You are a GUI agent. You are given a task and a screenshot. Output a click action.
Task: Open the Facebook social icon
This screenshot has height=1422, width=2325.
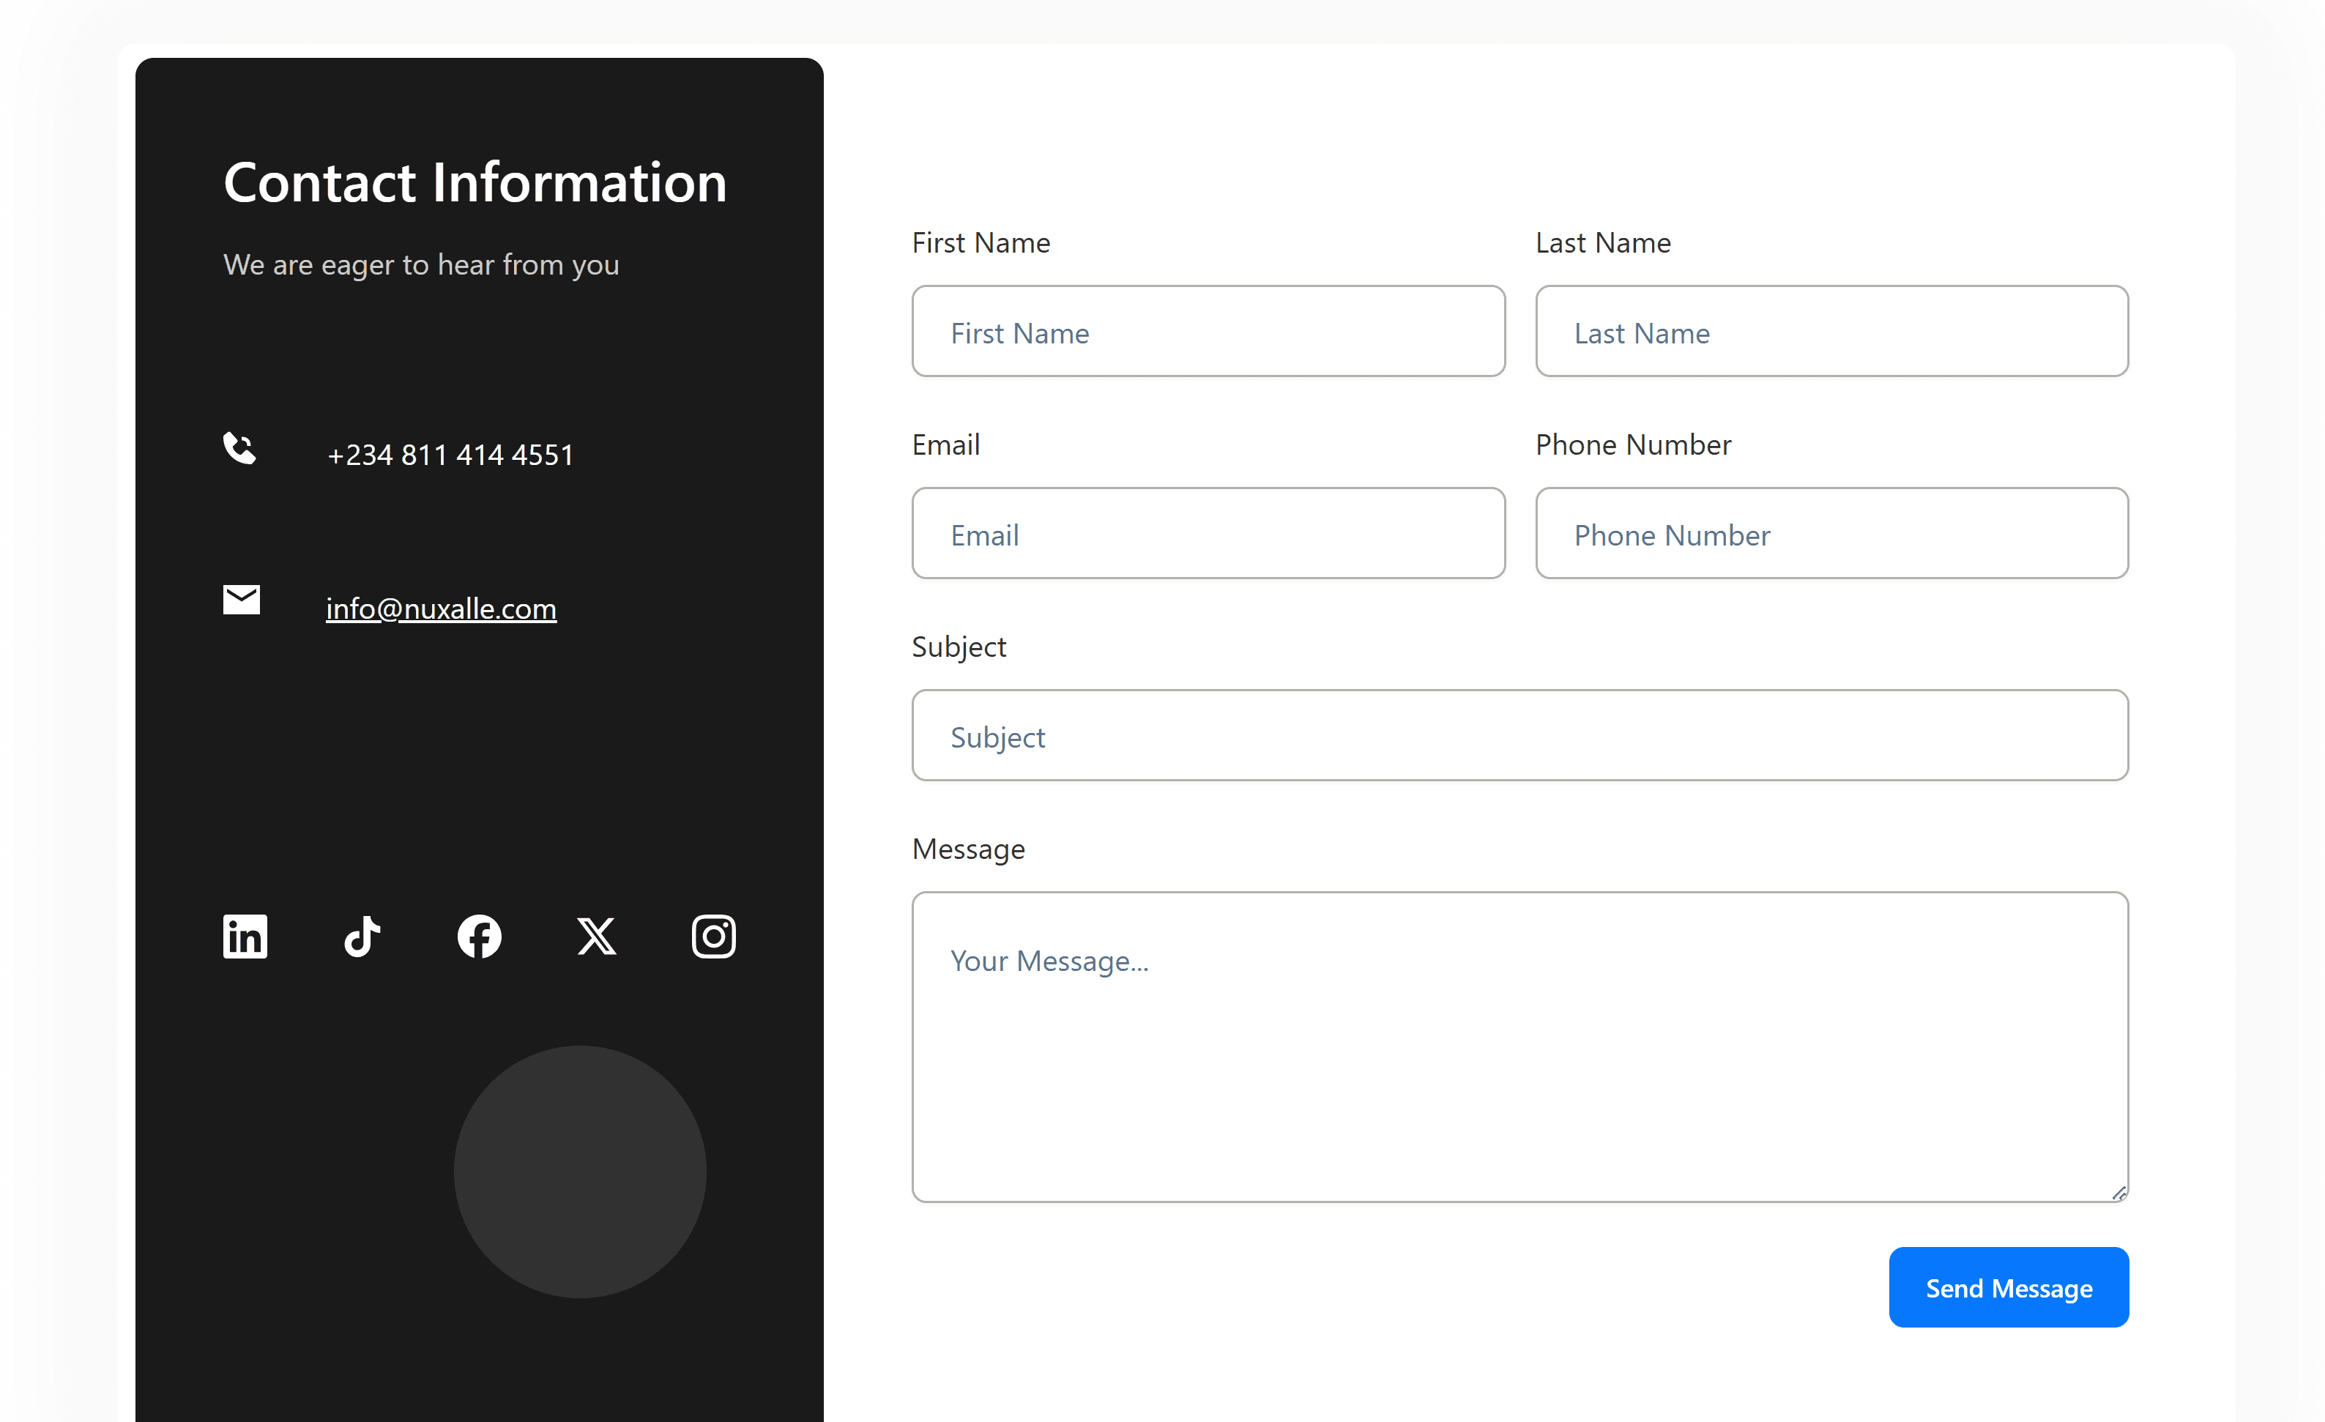click(480, 936)
